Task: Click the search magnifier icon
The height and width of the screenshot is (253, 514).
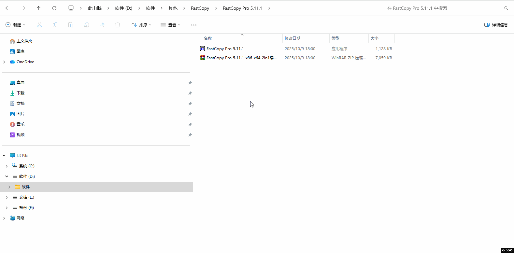Action: pyautogui.click(x=506, y=8)
